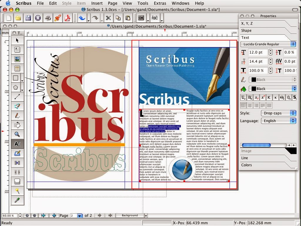
Task: Select the arrow selection tool
Action: click(17, 40)
